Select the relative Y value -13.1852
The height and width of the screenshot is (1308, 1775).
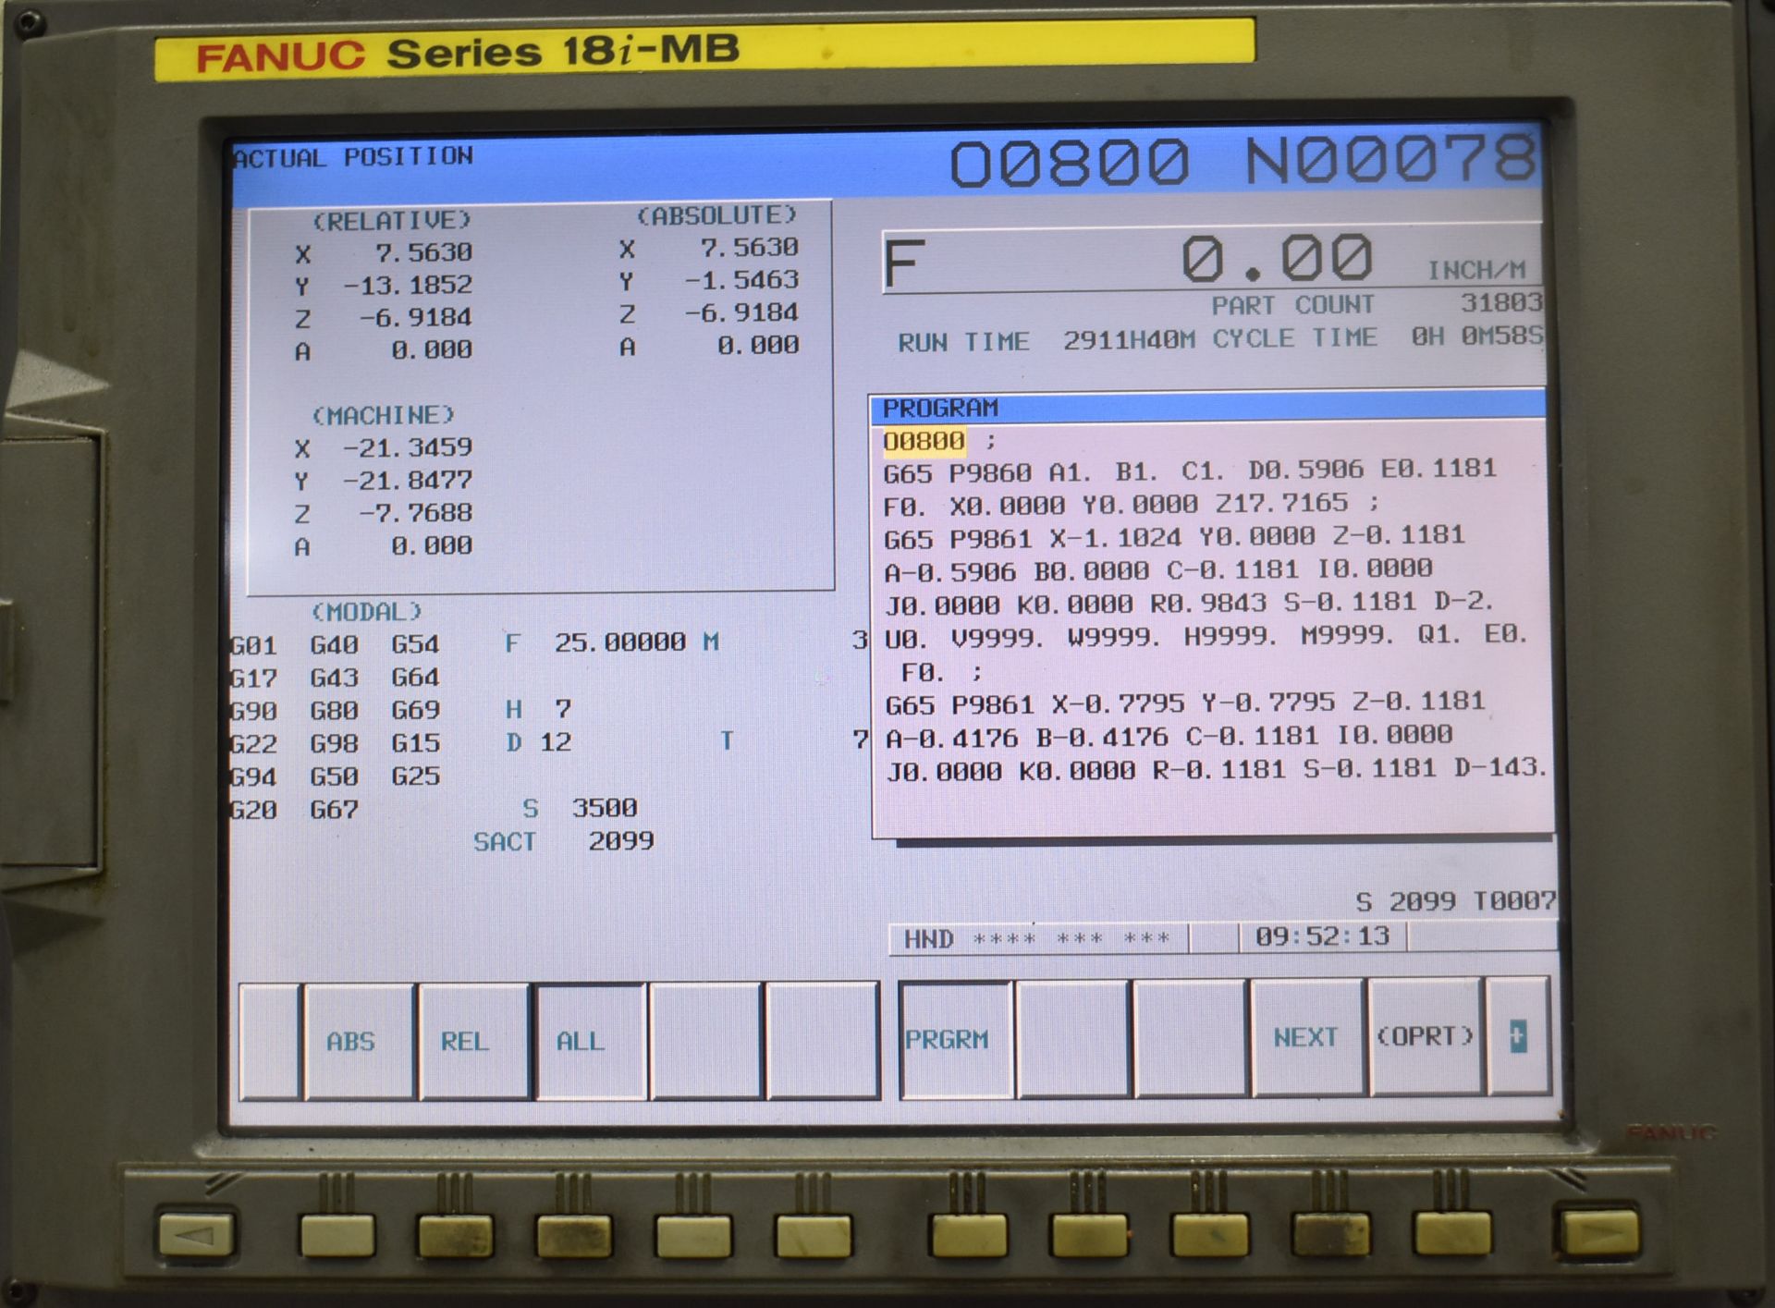click(x=408, y=285)
